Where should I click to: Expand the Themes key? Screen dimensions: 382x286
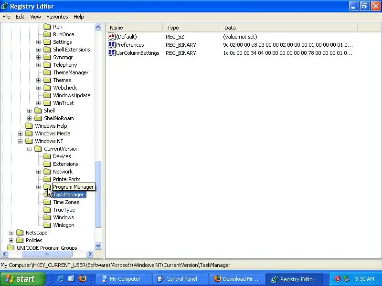click(x=39, y=80)
